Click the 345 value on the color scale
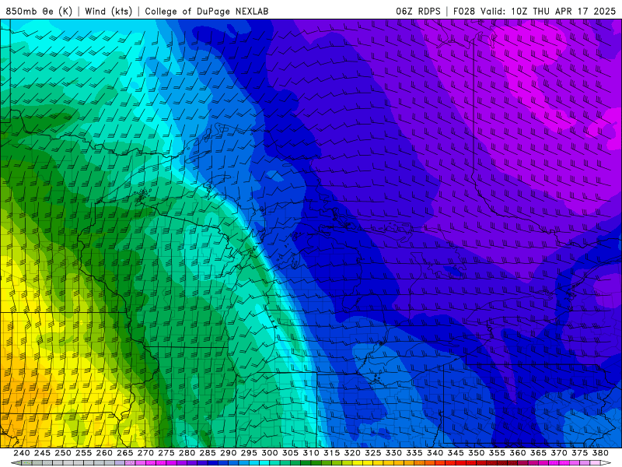The height and width of the screenshot is (467, 622). point(456,453)
